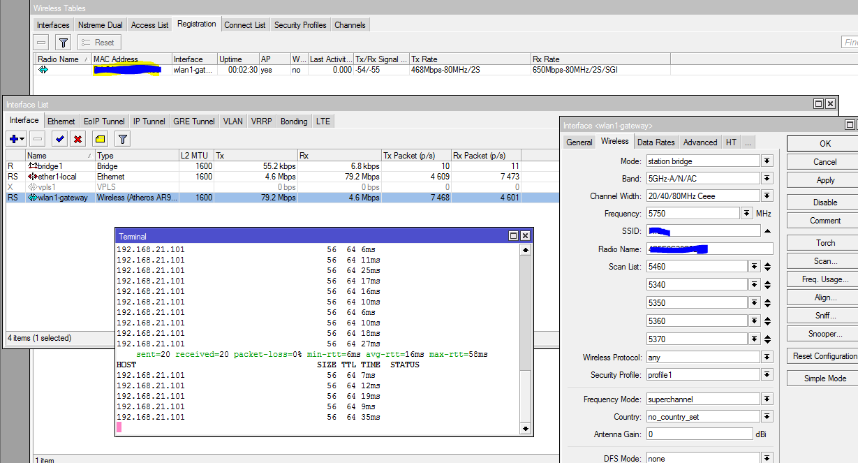
Task: Open the Data Rates tab
Action: [x=656, y=142]
